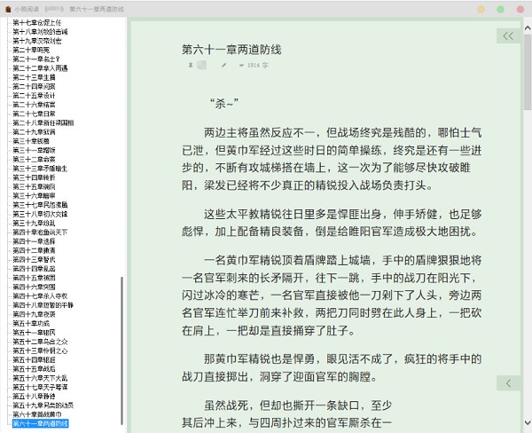The image size is (532, 433).
Task: Click the green maximize window button
Action: point(500,10)
